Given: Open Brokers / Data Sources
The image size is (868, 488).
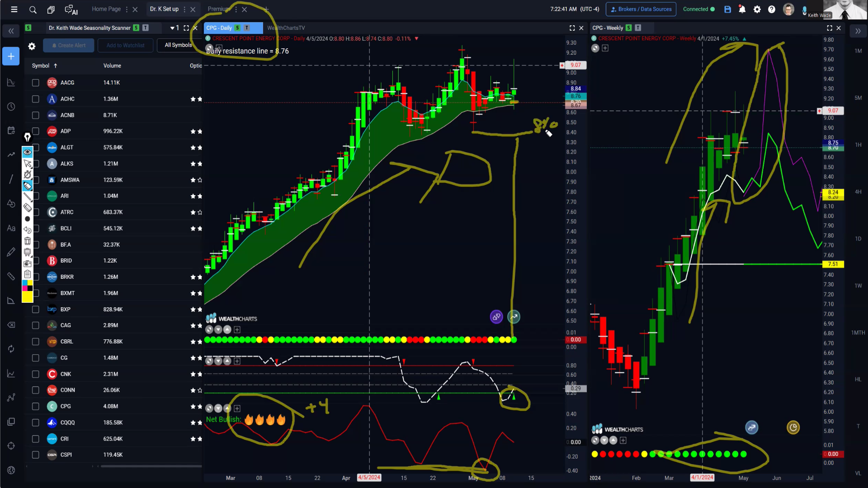Looking at the screenshot, I should pyautogui.click(x=641, y=9).
